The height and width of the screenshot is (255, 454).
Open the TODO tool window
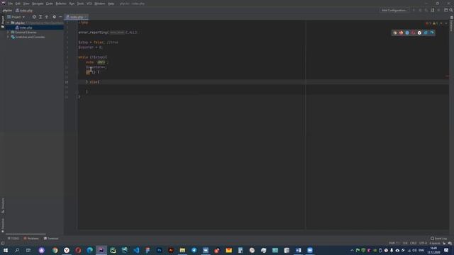[x=13, y=238]
